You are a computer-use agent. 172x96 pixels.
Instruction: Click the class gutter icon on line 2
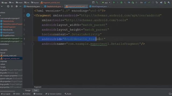click(x=28, y=15)
